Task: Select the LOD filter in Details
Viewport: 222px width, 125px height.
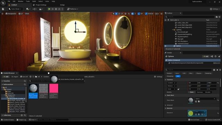Action: [x=184, y=73]
